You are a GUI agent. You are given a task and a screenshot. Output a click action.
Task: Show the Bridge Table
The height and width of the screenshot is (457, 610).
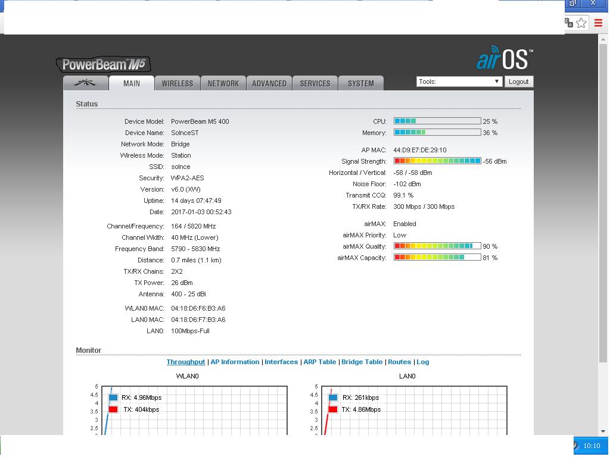click(x=362, y=362)
